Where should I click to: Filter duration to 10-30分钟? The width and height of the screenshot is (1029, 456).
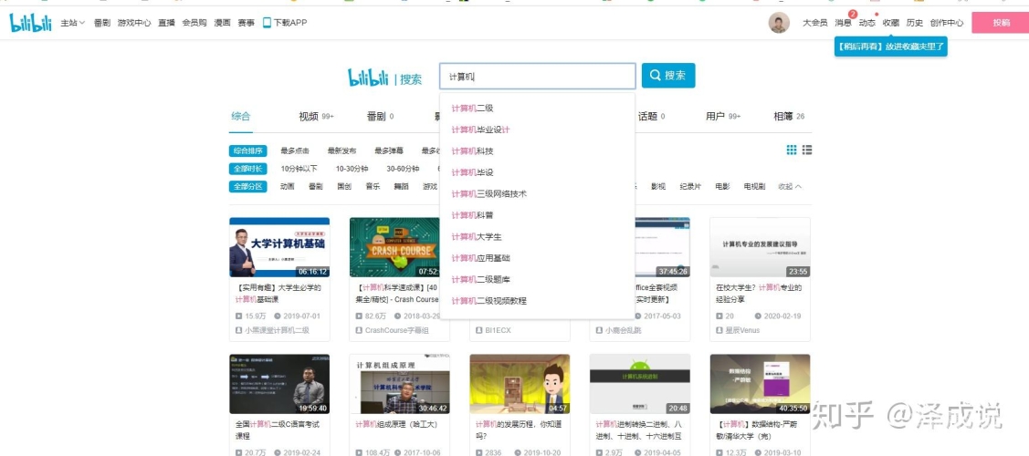pyautogui.click(x=352, y=169)
